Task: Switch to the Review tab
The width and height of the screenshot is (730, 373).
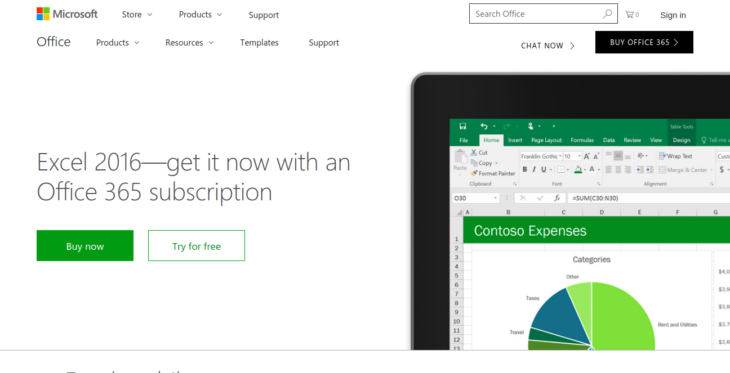Action: [x=633, y=140]
